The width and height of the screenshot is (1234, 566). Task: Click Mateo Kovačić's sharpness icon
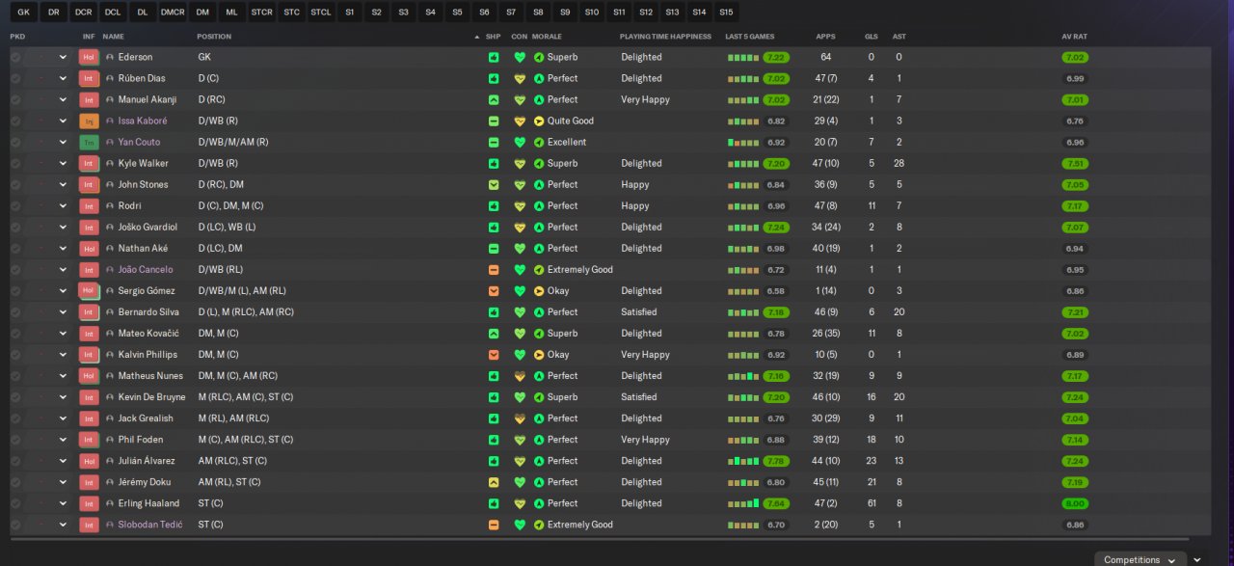click(x=494, y=334)
